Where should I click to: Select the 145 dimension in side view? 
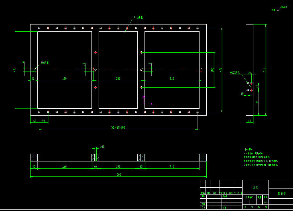257,103
